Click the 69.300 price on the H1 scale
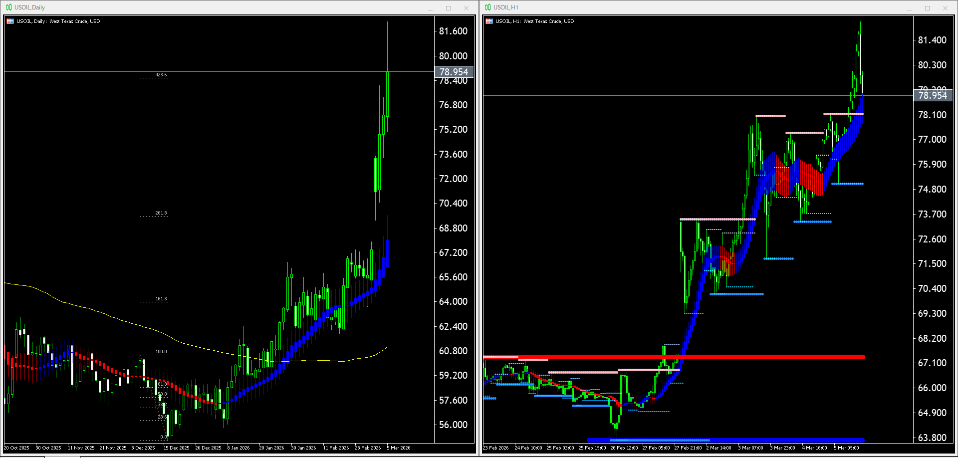The width and height of the screenshot is (958, 458). click(932, 313)
